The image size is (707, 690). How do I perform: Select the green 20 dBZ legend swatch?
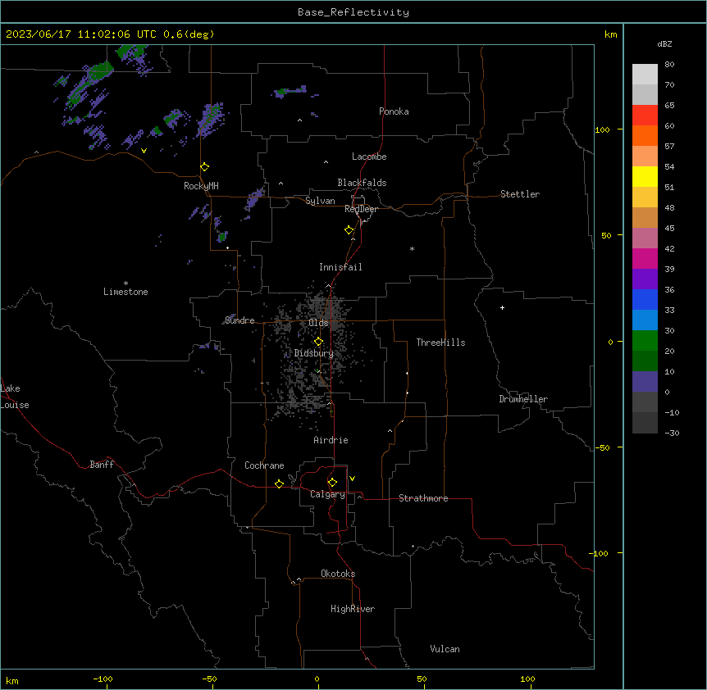tap(645, 341)
